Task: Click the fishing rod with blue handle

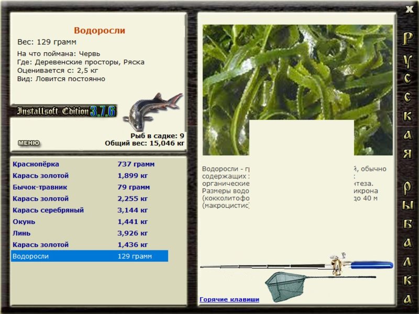Action: 296,265
